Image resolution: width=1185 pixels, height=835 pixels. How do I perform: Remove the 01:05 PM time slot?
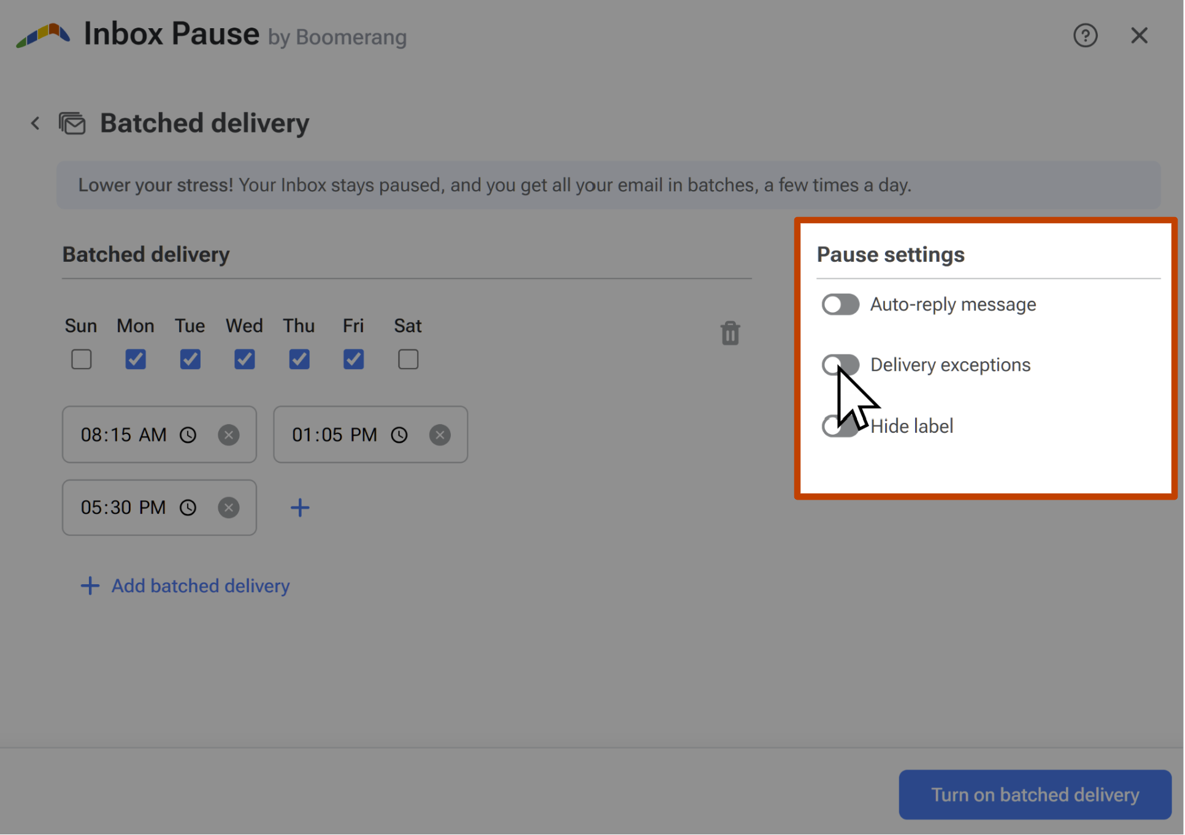tap(441, 435)
